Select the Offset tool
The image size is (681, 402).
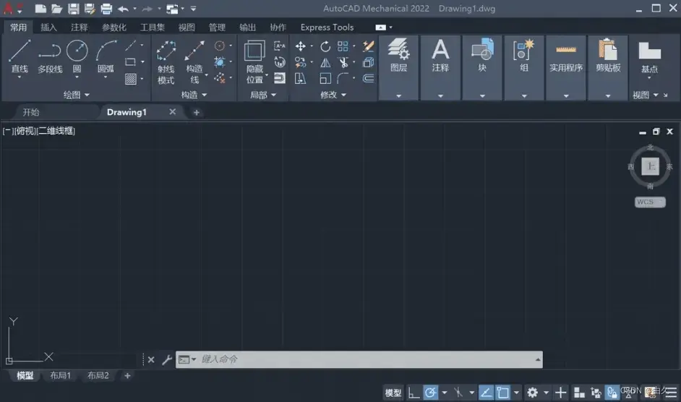[x=368, y=79]
